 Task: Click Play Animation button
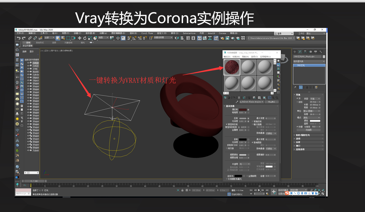tap(259, 190)
